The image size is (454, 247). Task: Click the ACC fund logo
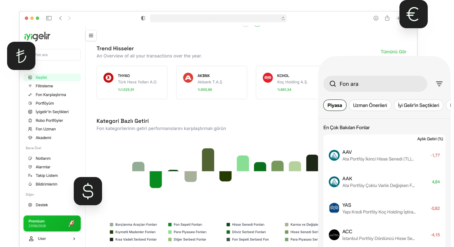(x=334, y=235)
